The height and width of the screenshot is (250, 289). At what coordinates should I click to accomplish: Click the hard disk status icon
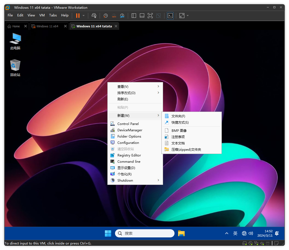[244, 243]
